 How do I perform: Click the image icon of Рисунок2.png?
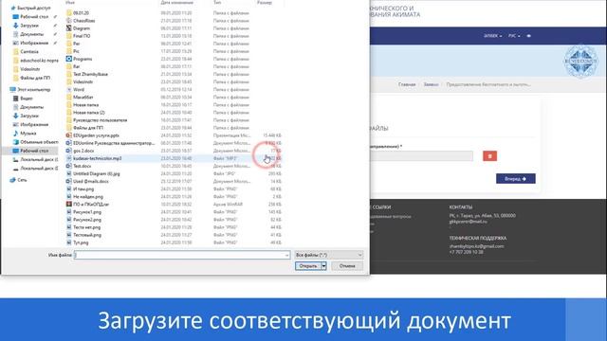(69, 220)
